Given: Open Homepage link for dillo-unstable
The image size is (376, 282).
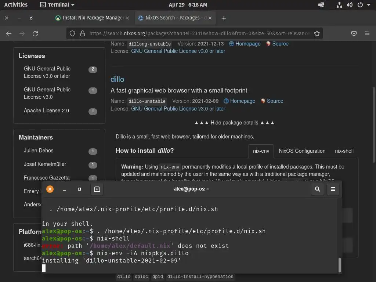Looking at the screenshot, I should coord(242,101).
